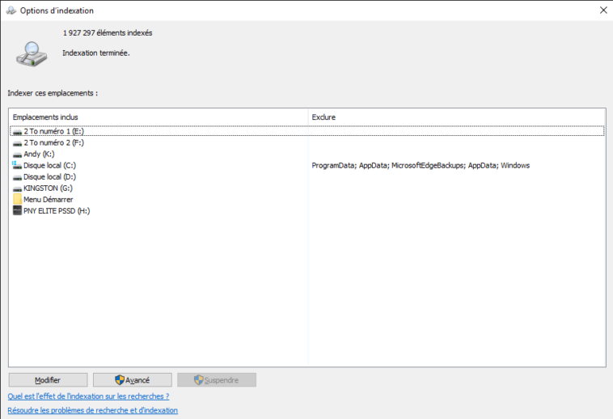Click the Windows drive icon for Disque local (C:)

(x=17, y=165)
